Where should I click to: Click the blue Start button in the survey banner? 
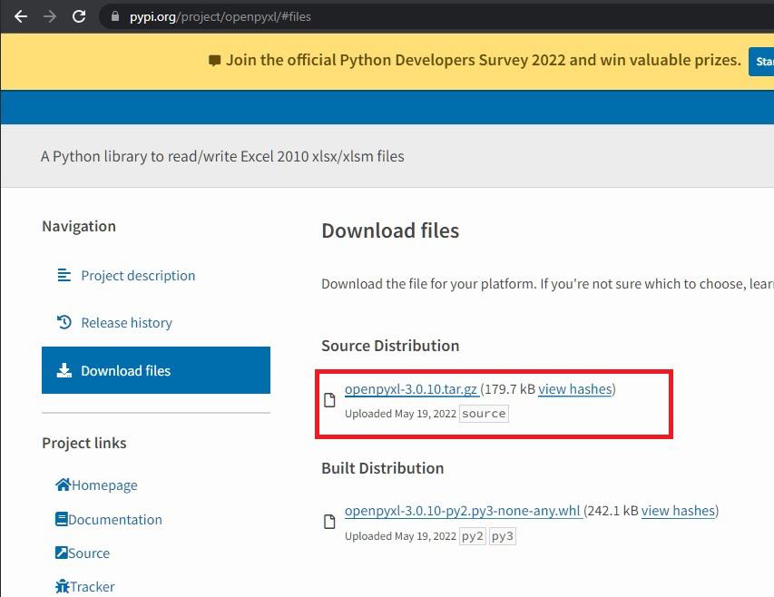(761, 61)
